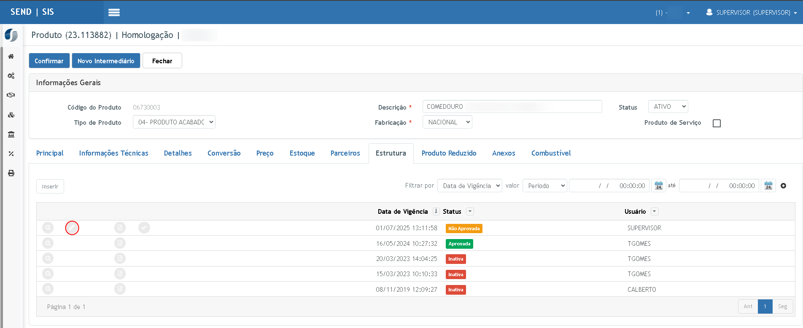
Task: Sort by Data de Vigência arrow
Action: (x=436, y=211)
